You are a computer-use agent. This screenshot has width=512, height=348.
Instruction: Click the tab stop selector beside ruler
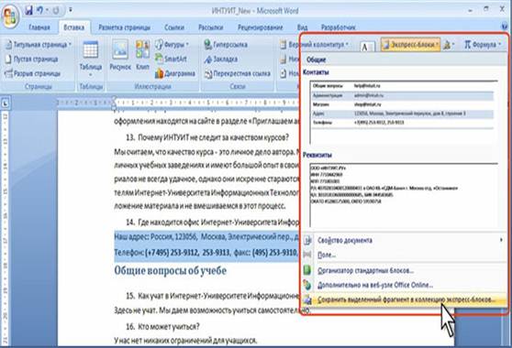point(6,103)
